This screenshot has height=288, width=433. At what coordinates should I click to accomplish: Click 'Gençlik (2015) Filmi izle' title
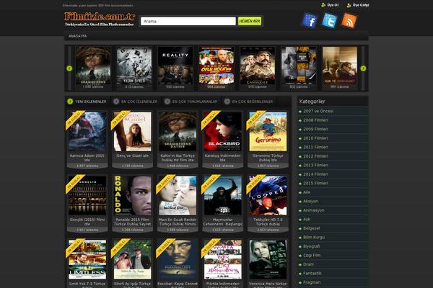pyautogui.click(x=87, y=222)
